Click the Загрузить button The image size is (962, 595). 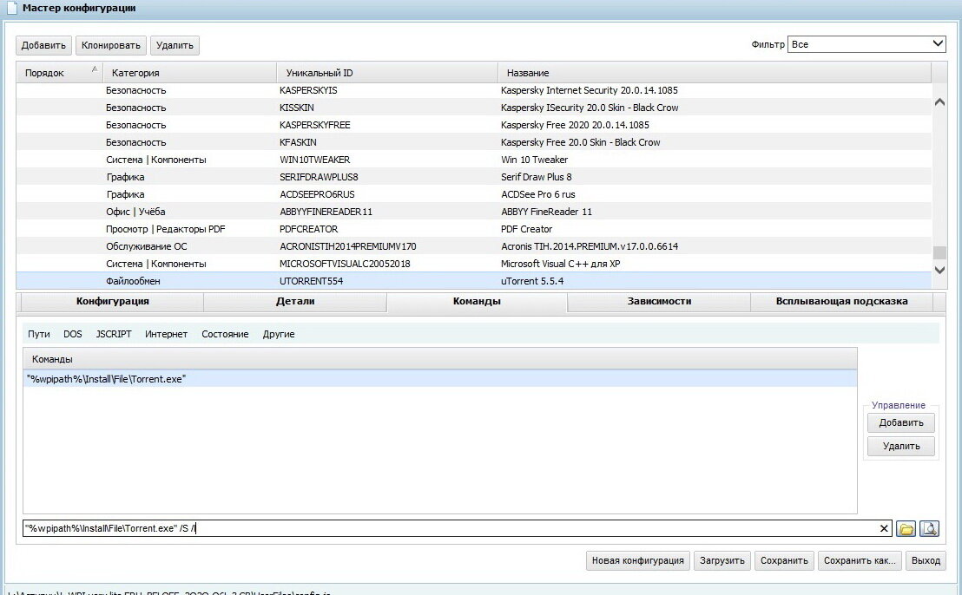click(x=722, y=560)
